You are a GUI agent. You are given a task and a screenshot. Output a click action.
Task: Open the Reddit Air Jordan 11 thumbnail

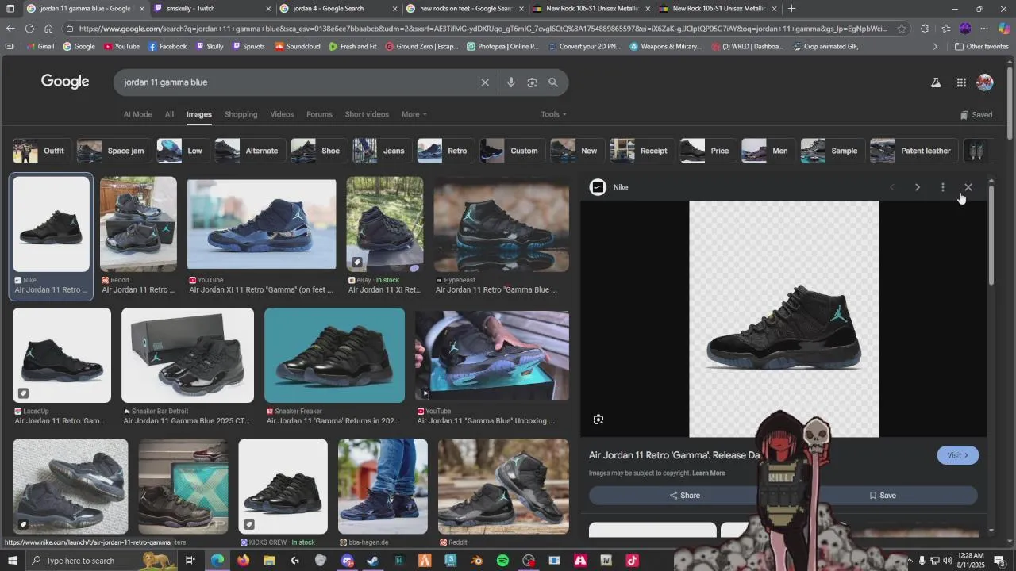pyautogui.click(x=138, y=224)
